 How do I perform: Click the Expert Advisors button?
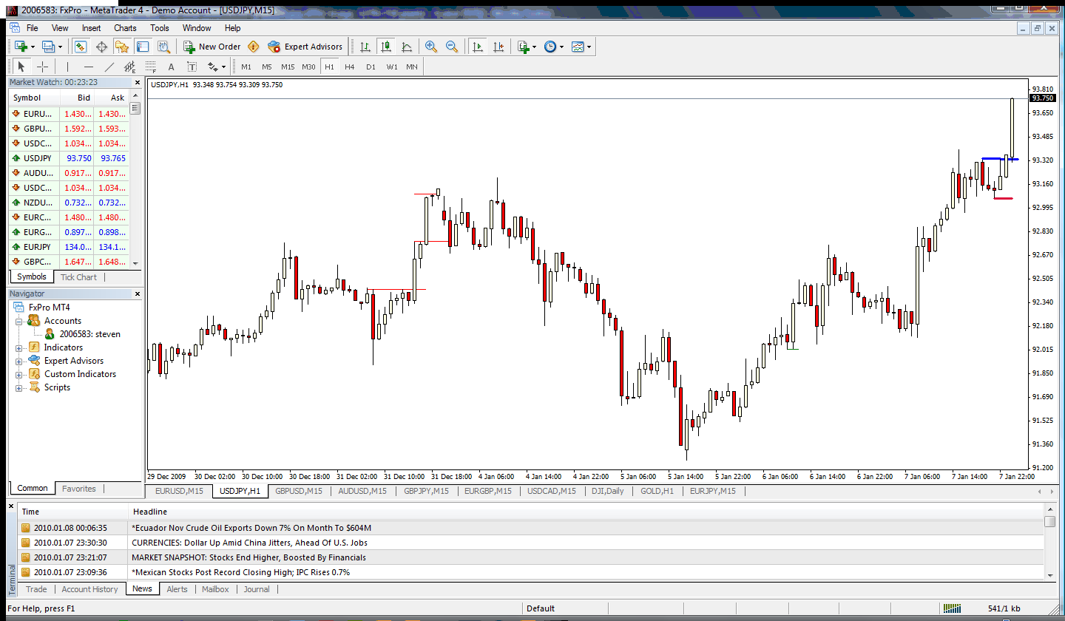tap(305, 47)
